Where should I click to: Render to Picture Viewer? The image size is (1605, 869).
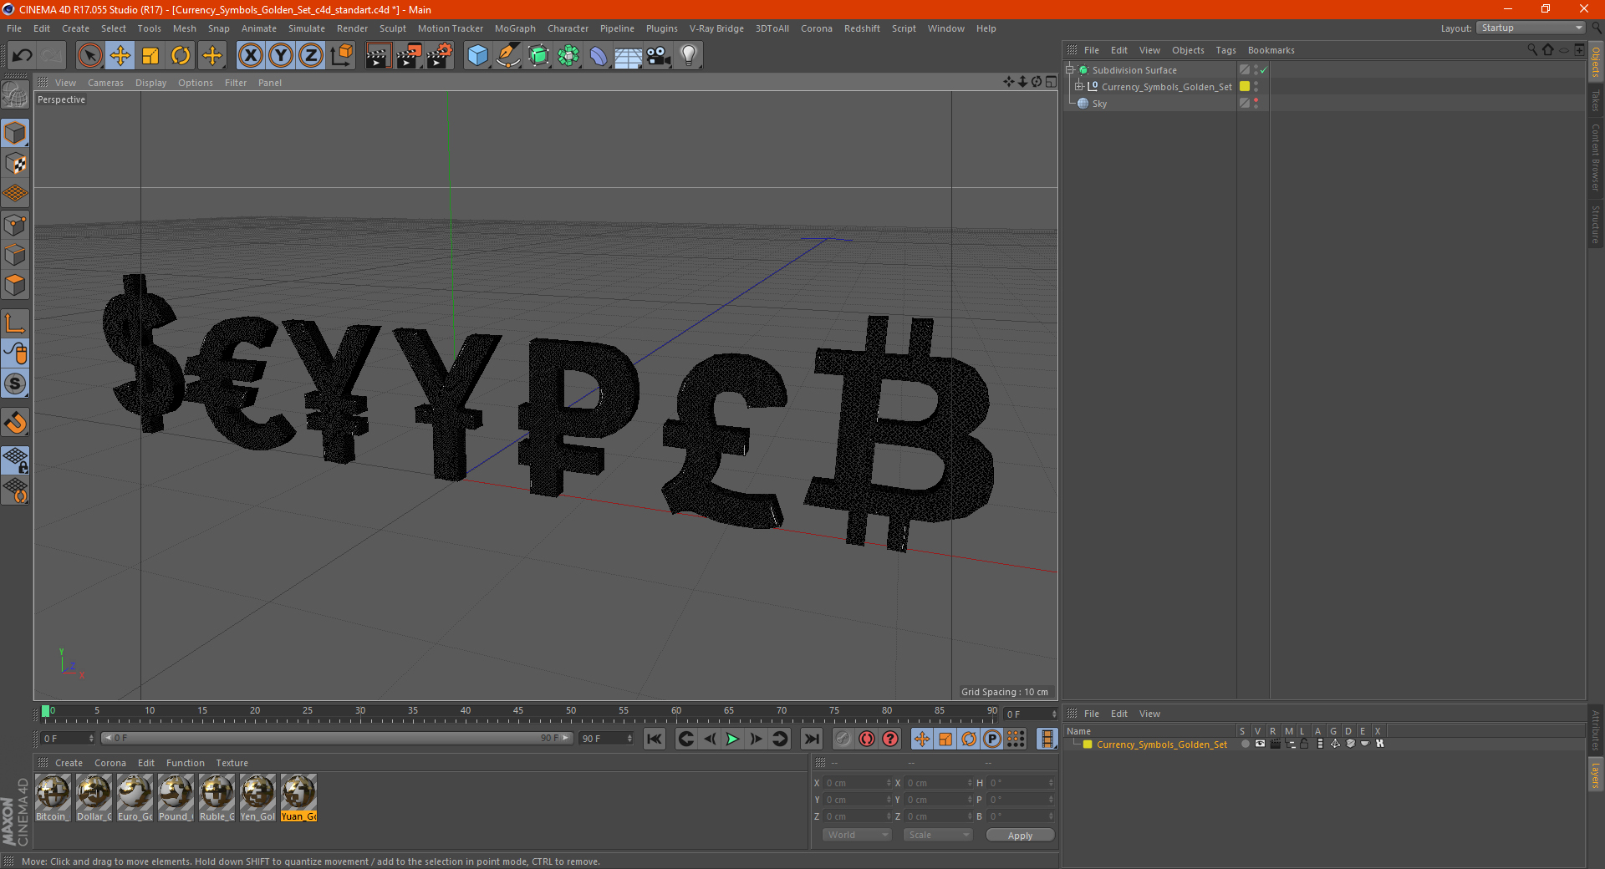(x=409, y=56)
